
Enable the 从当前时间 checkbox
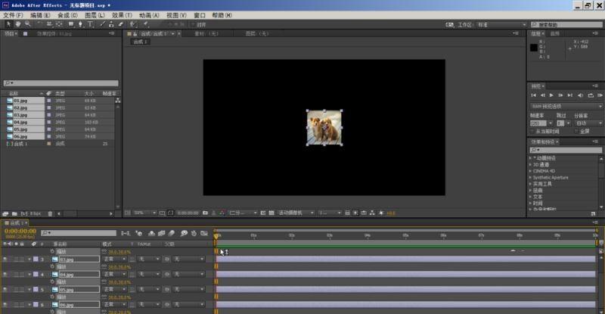pyautogui.click(x=532, y=131)
